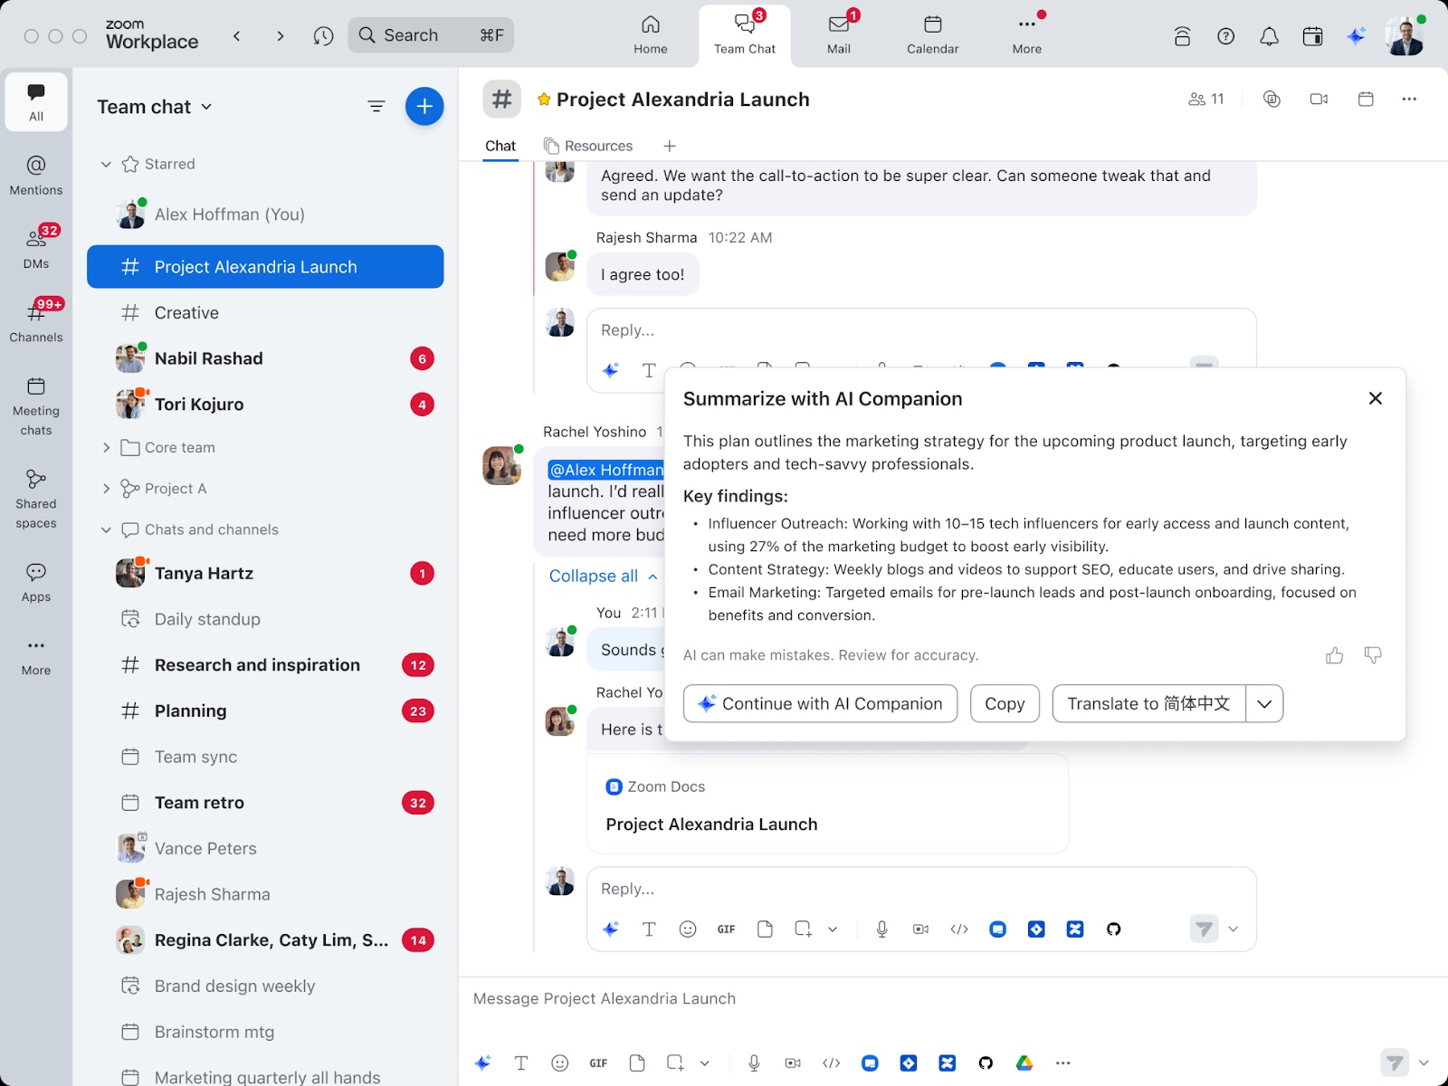This screenshot has width=1448, height=1086.
Task: Open chat with Nabil Rashad
Action: [265, 358]
